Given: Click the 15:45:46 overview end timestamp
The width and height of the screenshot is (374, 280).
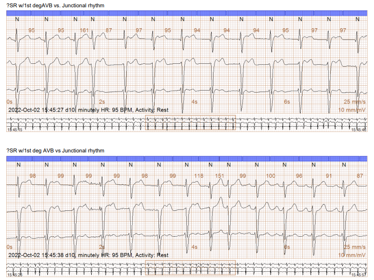Looking at the screenshot, I should coord(359,130).
